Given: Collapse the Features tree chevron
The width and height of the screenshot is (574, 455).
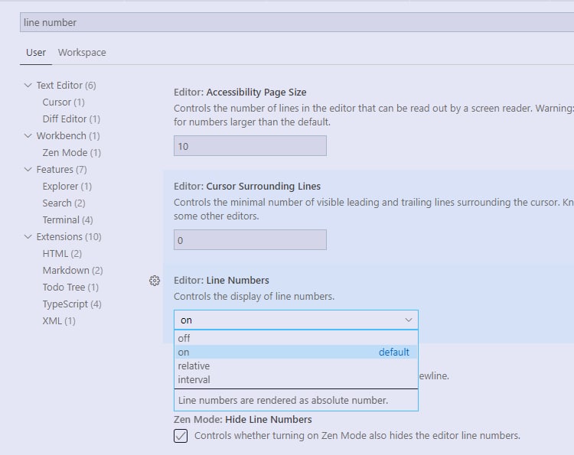Looking at the screenshot, I should (28, 169).
